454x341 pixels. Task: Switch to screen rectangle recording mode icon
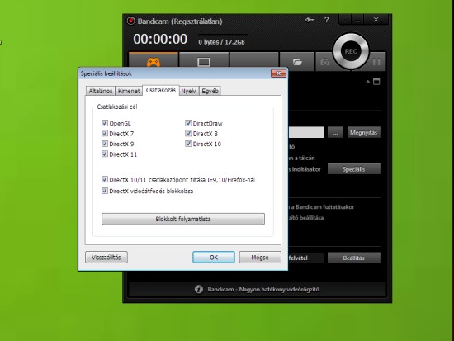click(204, 62)
